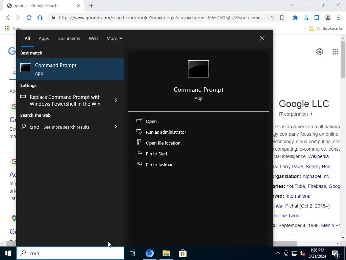The image size is (346, 260).
Task: Click cmd See more search results
Action: tap(59, 127)
